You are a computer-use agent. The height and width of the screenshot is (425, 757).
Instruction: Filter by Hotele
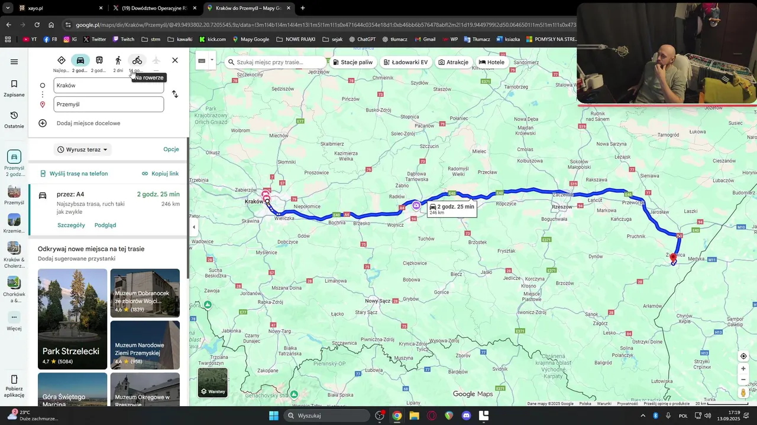click(491, 62)
